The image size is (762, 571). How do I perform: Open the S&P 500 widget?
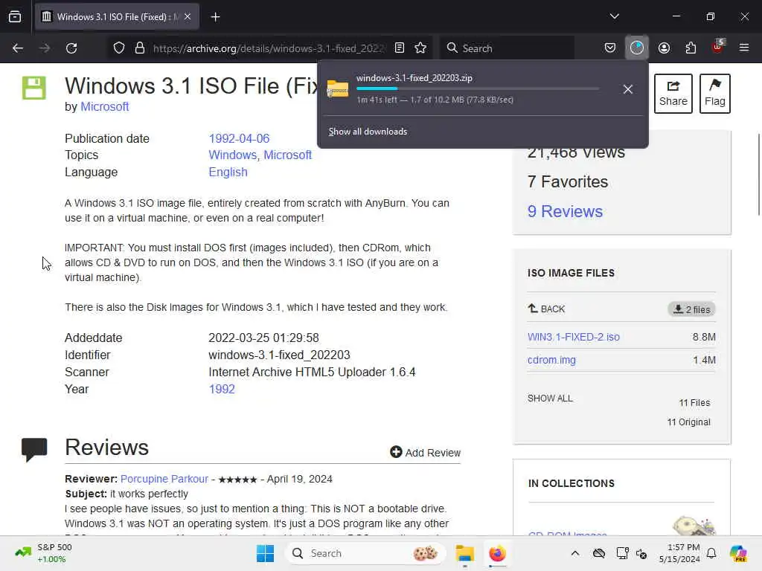44,553
